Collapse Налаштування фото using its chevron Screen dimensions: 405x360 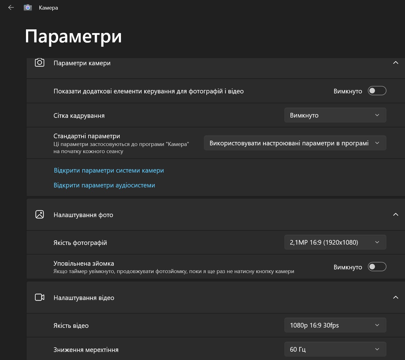pos(395,215)
